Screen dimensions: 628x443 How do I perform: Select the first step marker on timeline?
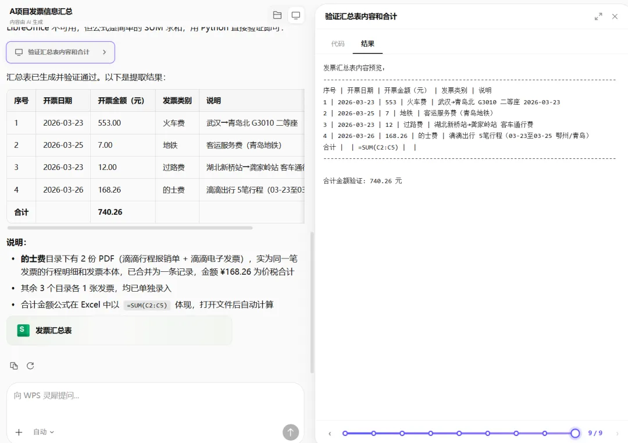[x=345, y=433]
